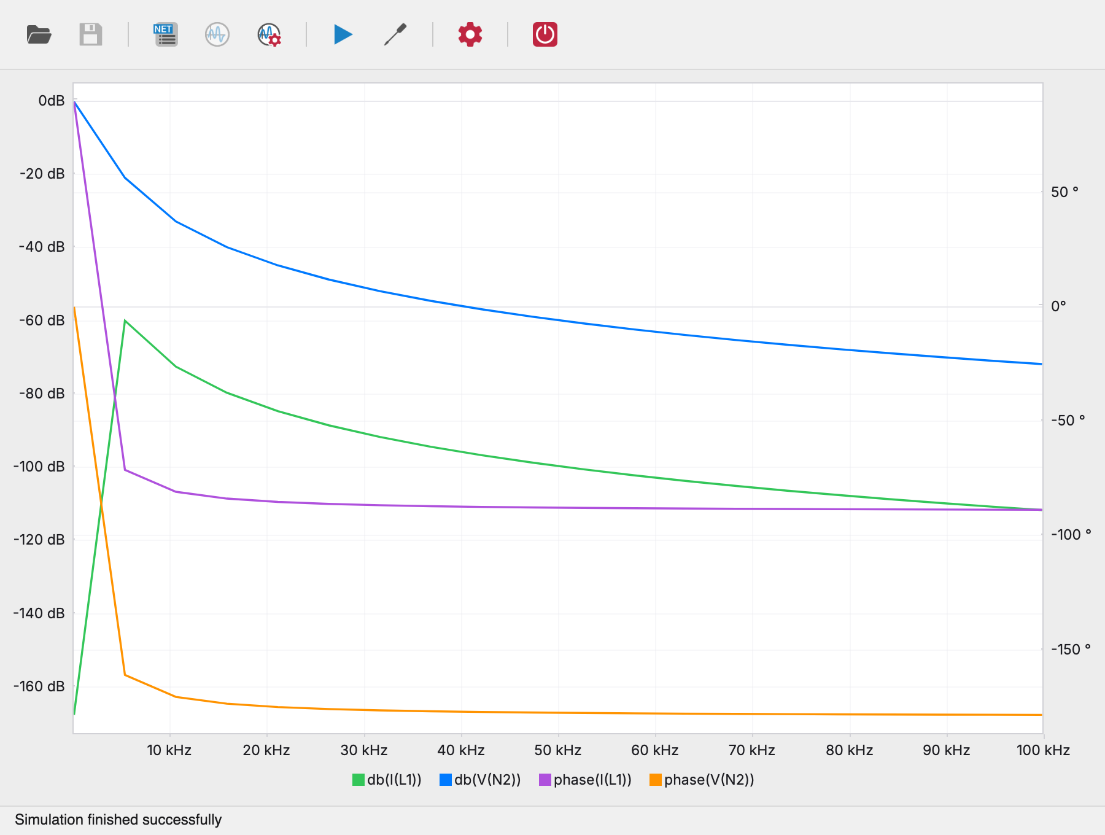
Task: Click the 30 kHz x-axis label
Action: click(x=363, y=750)
